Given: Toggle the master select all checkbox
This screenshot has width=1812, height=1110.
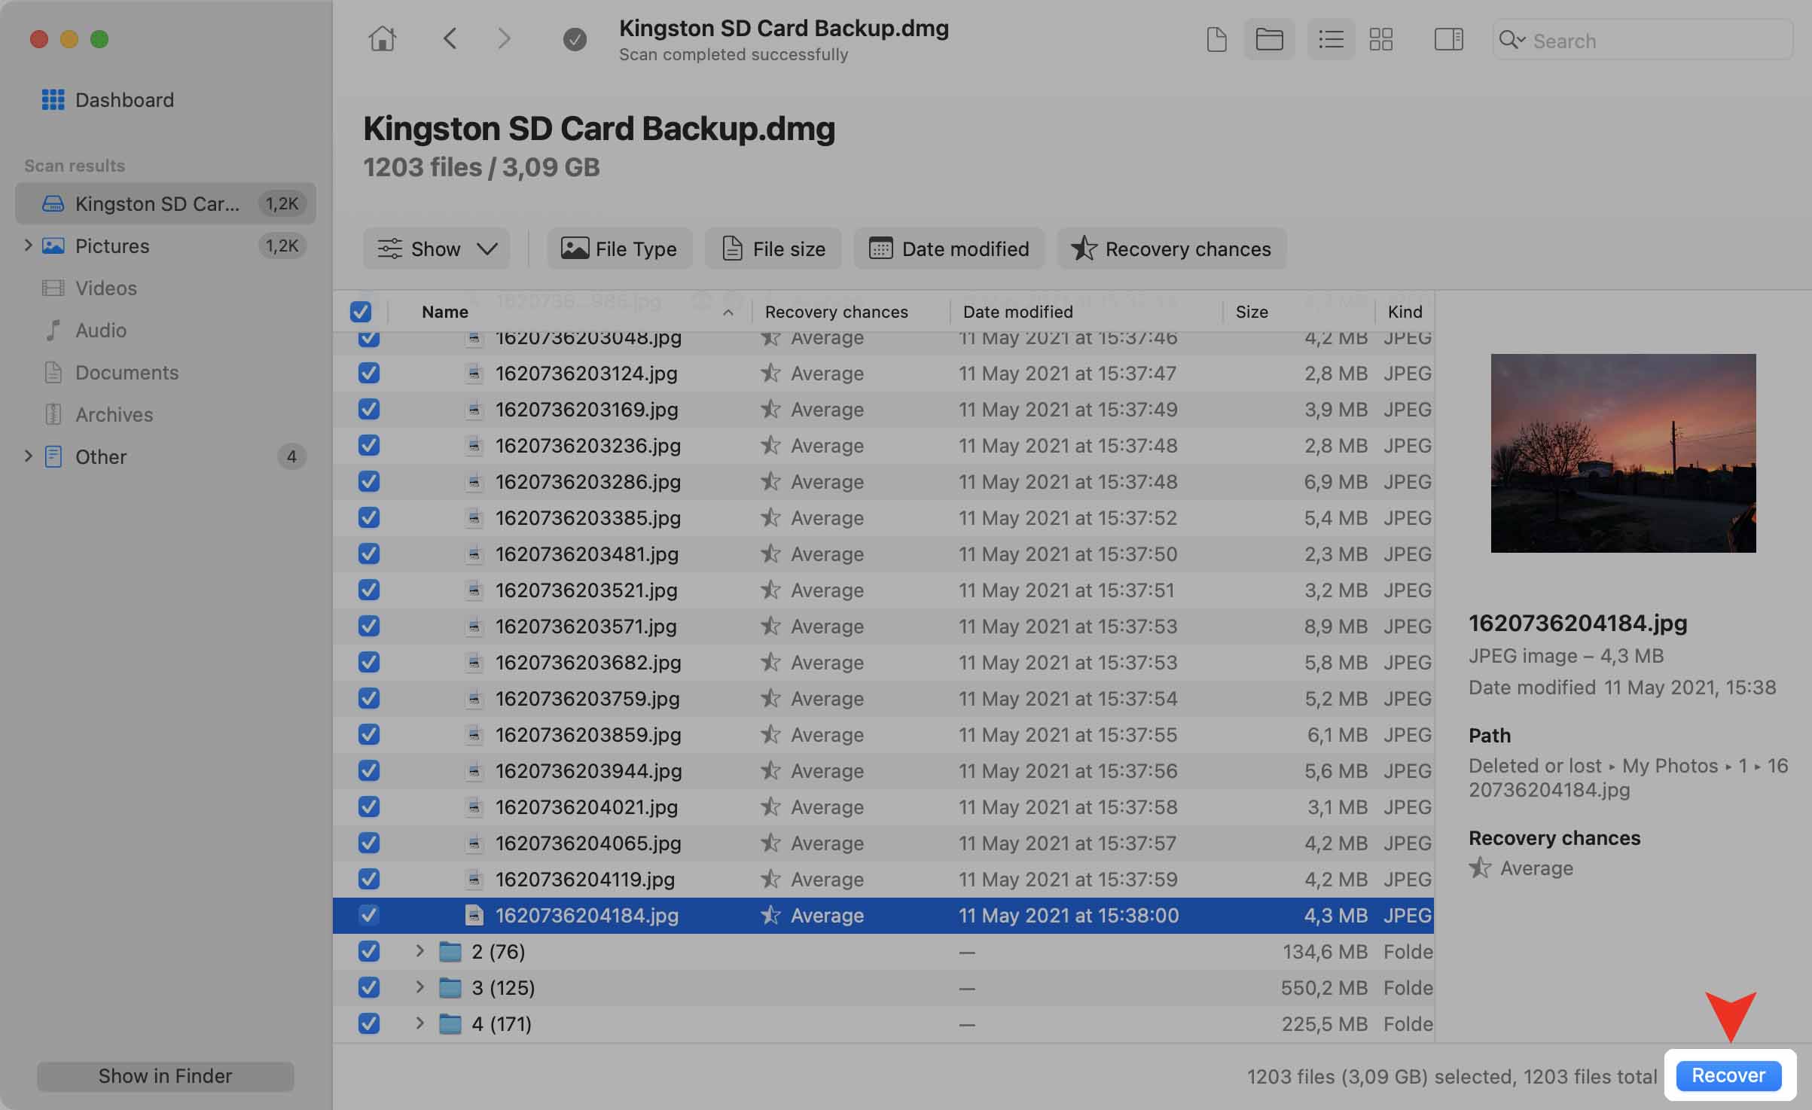Looking at the screenshot, I should pos(360,312).
